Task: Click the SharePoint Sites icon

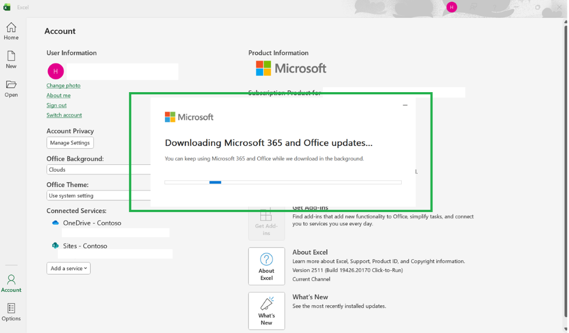Action: (56, 246)
